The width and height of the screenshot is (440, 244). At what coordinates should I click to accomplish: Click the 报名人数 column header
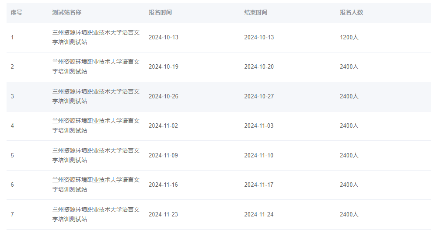(351, 13)
